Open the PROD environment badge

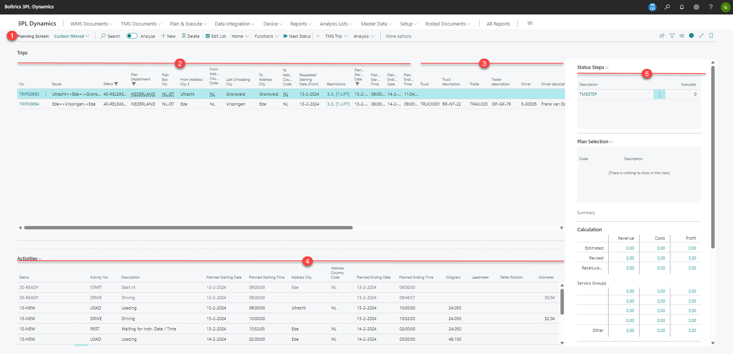click(x=652, y=7)
